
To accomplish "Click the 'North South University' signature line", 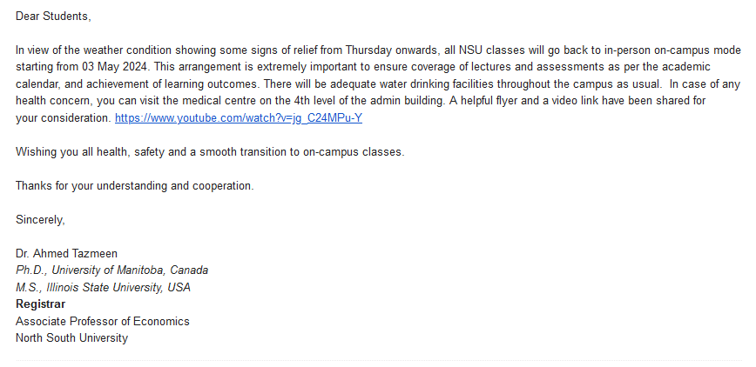I will pos(71,338).
